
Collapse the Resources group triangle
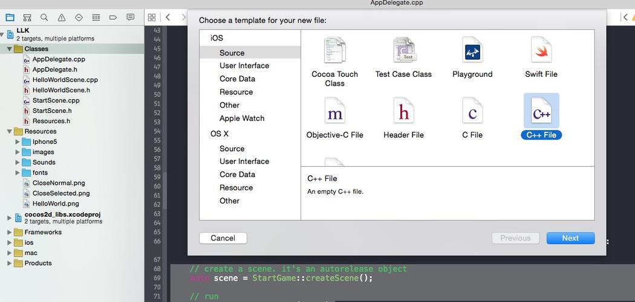pyautogui.click(x=9, y=132)
